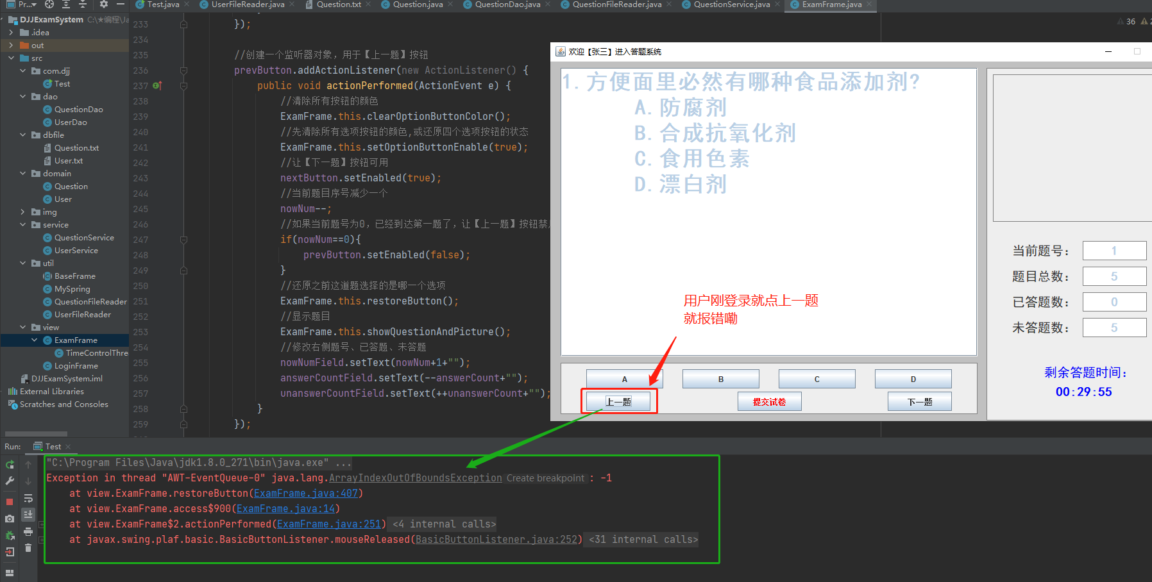Print the console output
The image size is (1152, 582).
click(x=28, y=531)
